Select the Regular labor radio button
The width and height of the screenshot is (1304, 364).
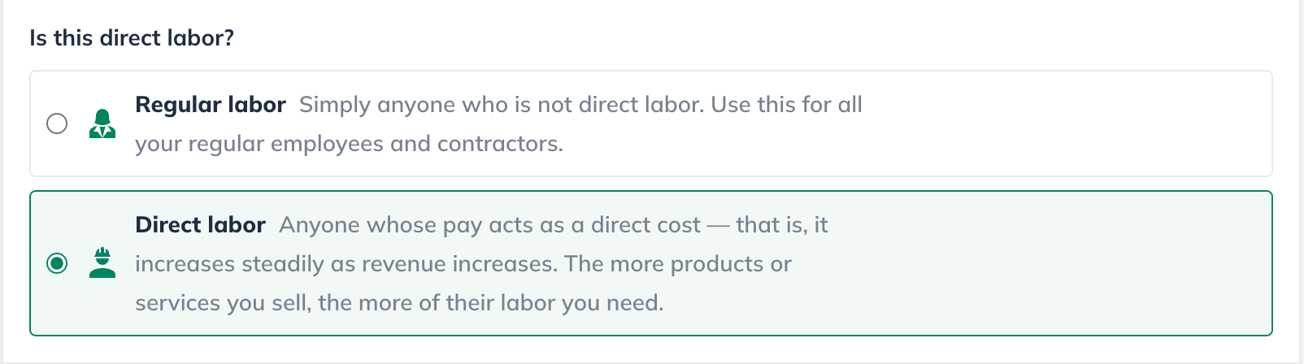(x=57, y=123)
